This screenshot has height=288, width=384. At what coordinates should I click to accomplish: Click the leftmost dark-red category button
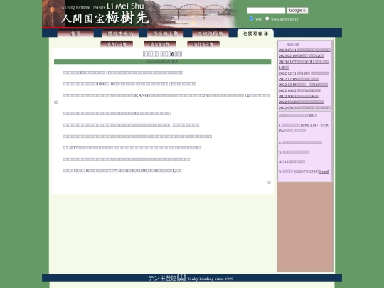117,44
